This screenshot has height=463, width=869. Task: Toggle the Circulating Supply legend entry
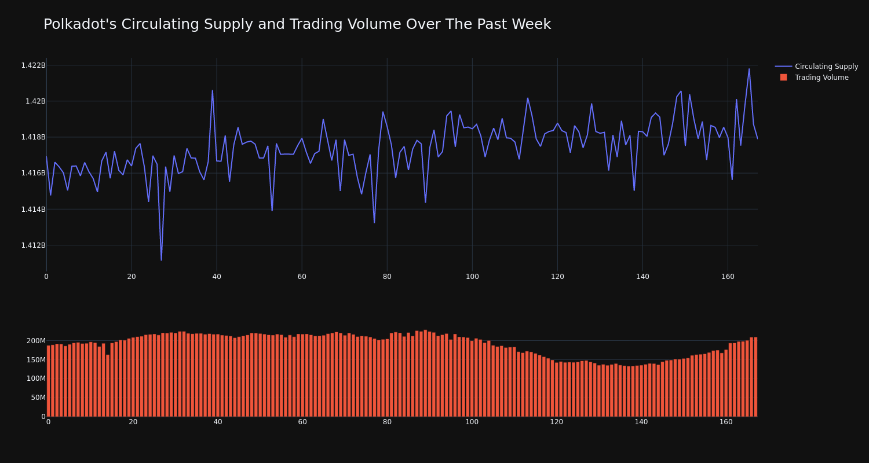(816, 67)
